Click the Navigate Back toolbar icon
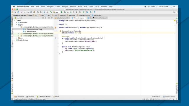This screenshot has height=106, width=189. pos(44,12)
